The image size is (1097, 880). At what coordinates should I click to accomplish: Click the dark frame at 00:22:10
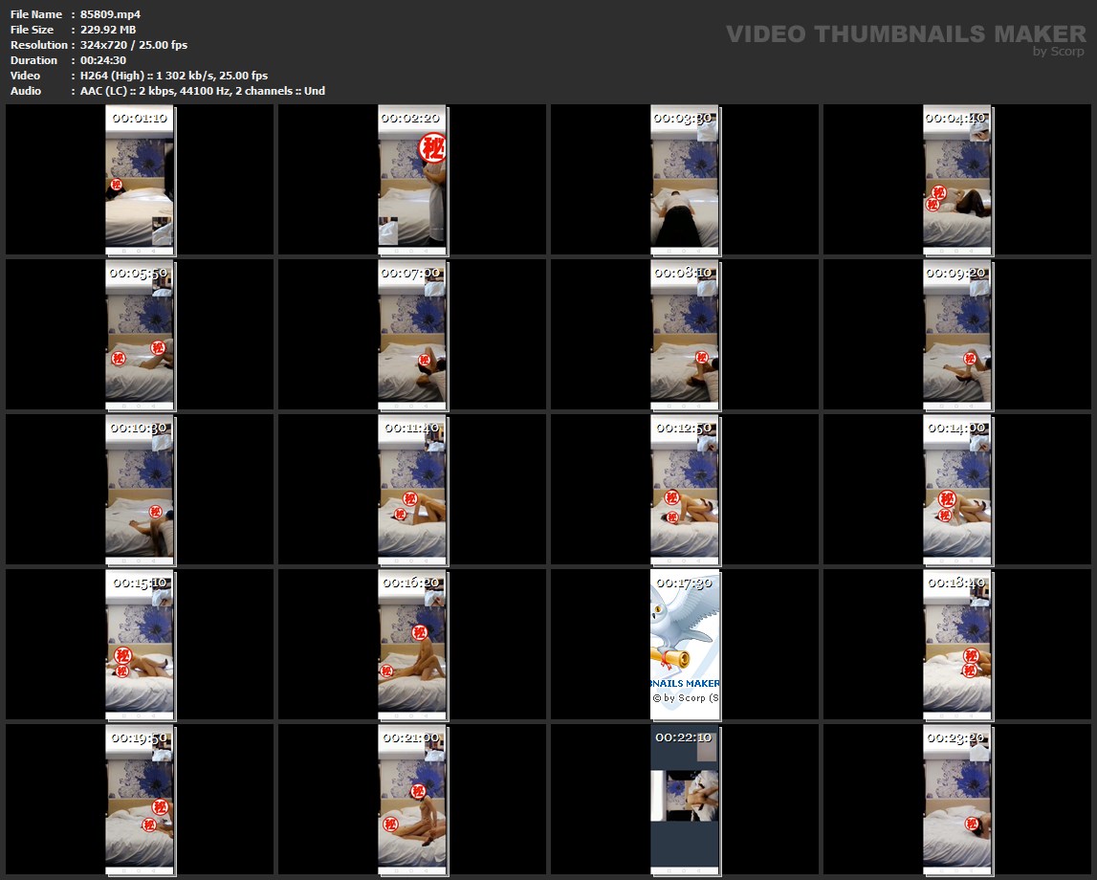pos(685,800)
